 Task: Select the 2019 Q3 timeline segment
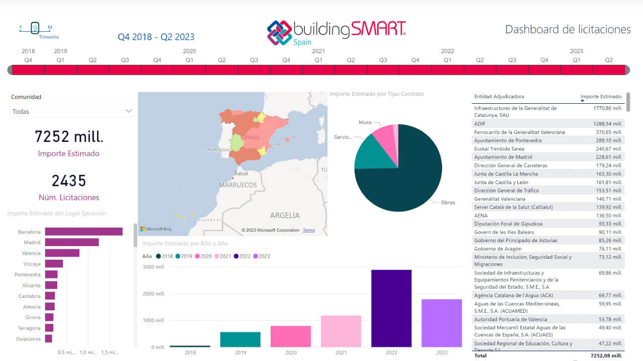(x=125, y=70)
